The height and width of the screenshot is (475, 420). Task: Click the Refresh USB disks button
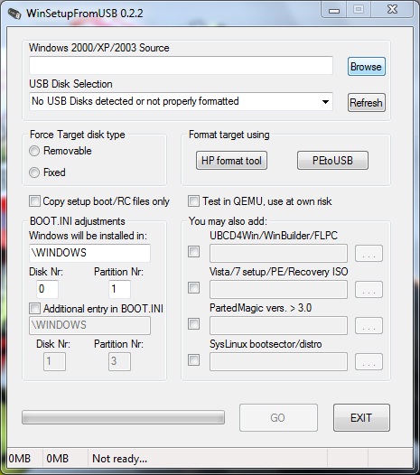click(x=367, y=103)
